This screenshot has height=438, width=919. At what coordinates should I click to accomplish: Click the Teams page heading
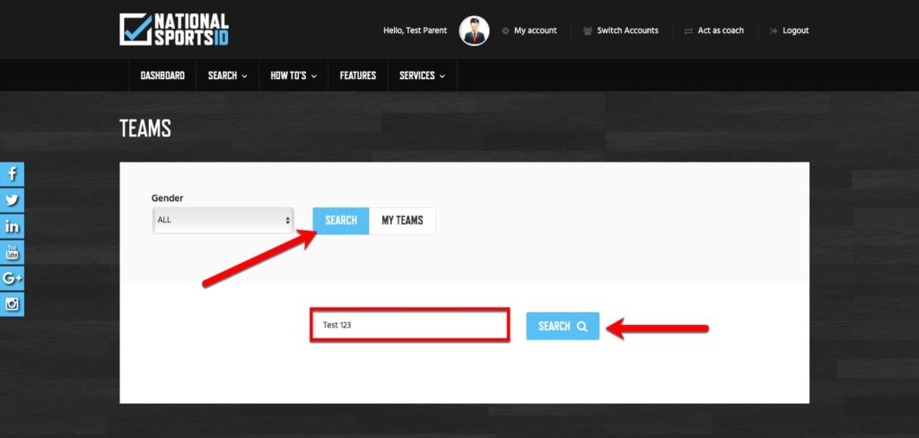[145, 128]
